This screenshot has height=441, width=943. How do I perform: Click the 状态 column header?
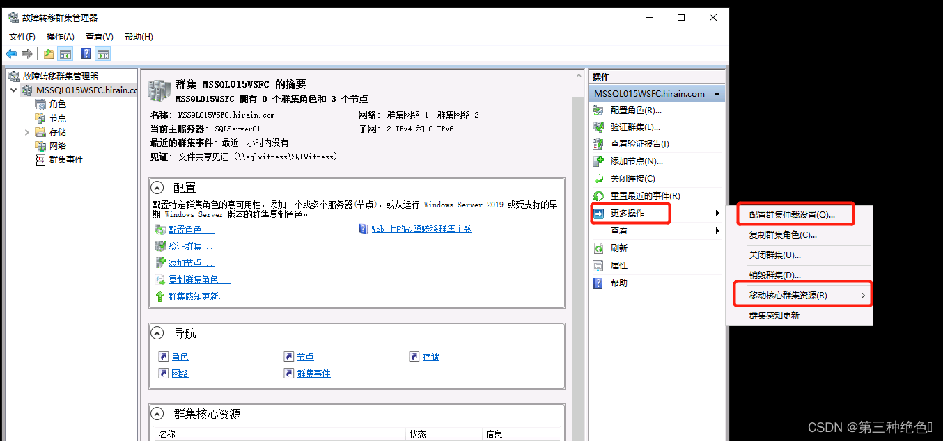click(444, 434)
